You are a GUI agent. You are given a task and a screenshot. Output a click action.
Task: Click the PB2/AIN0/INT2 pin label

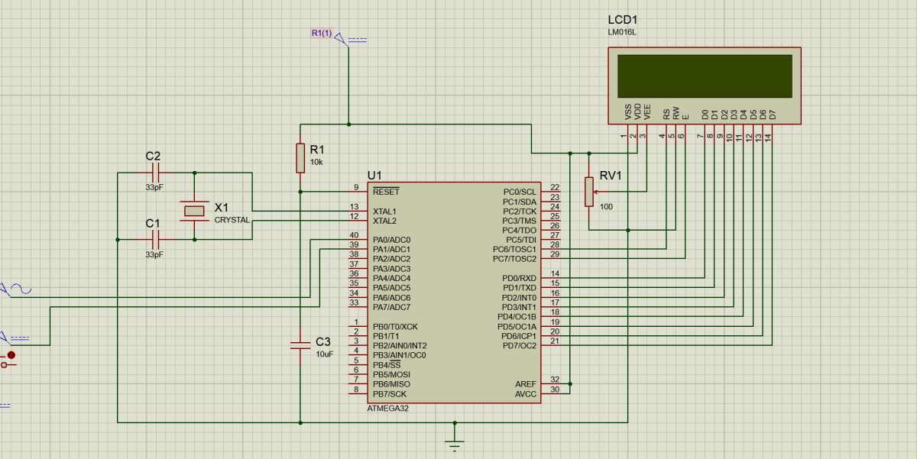[x=400, y=346]
